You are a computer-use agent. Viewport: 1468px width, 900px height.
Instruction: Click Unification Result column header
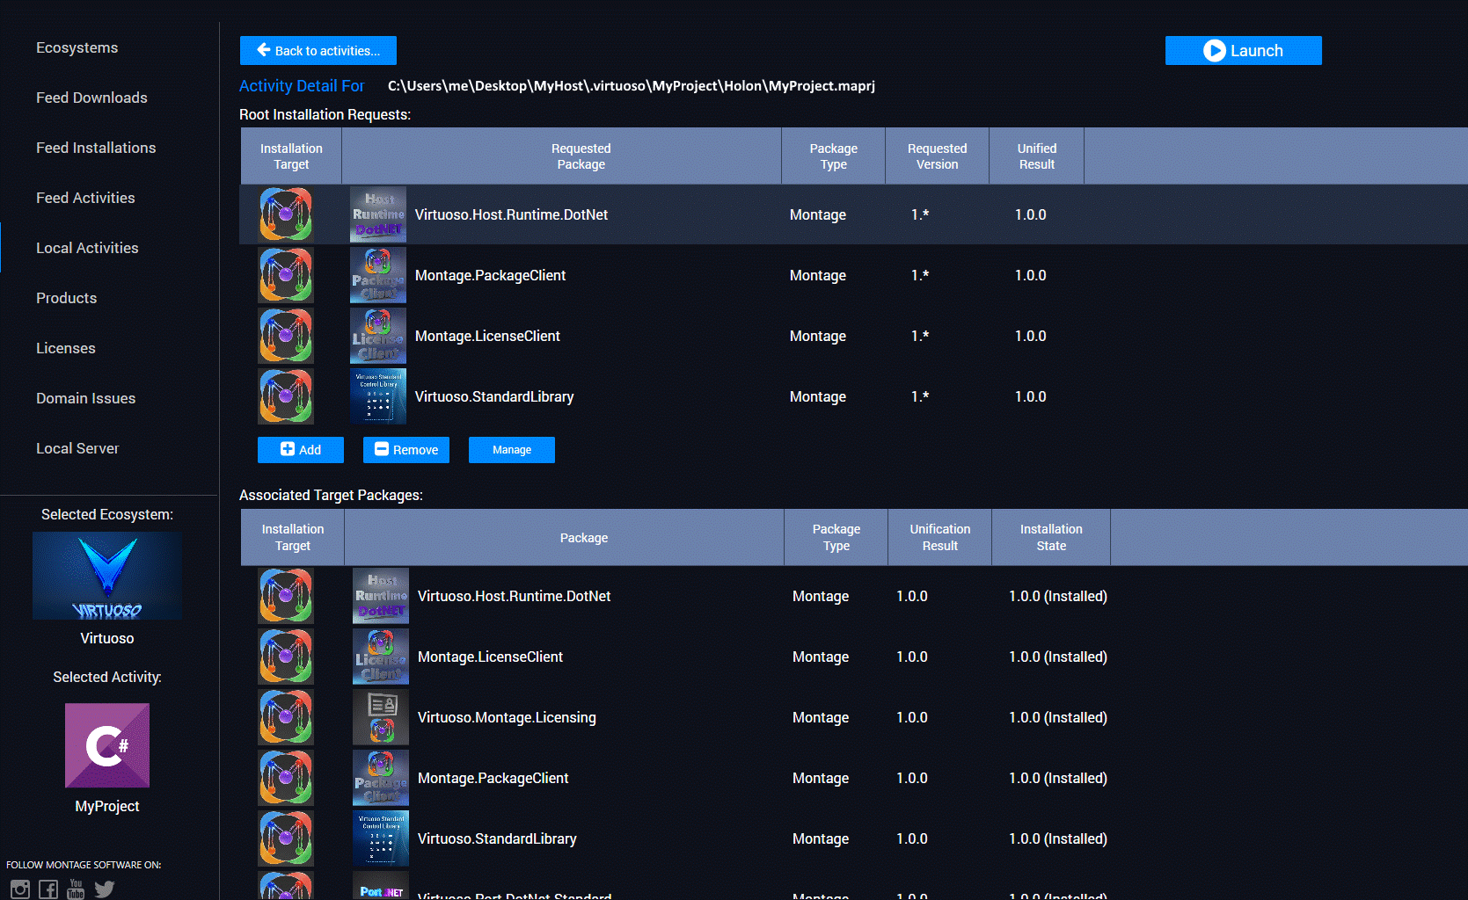point(940,537)
